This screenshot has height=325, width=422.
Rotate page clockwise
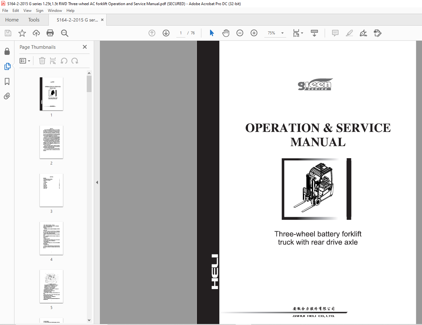tap(75, 61)
